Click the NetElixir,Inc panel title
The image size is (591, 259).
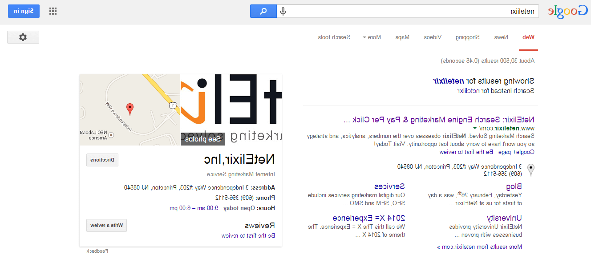pos(239,159)
